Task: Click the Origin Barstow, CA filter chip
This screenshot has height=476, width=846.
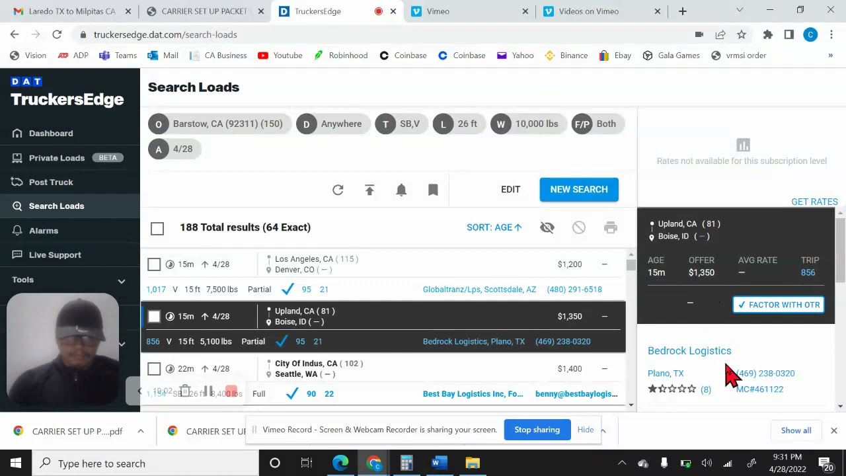Action: click(219, 124)
